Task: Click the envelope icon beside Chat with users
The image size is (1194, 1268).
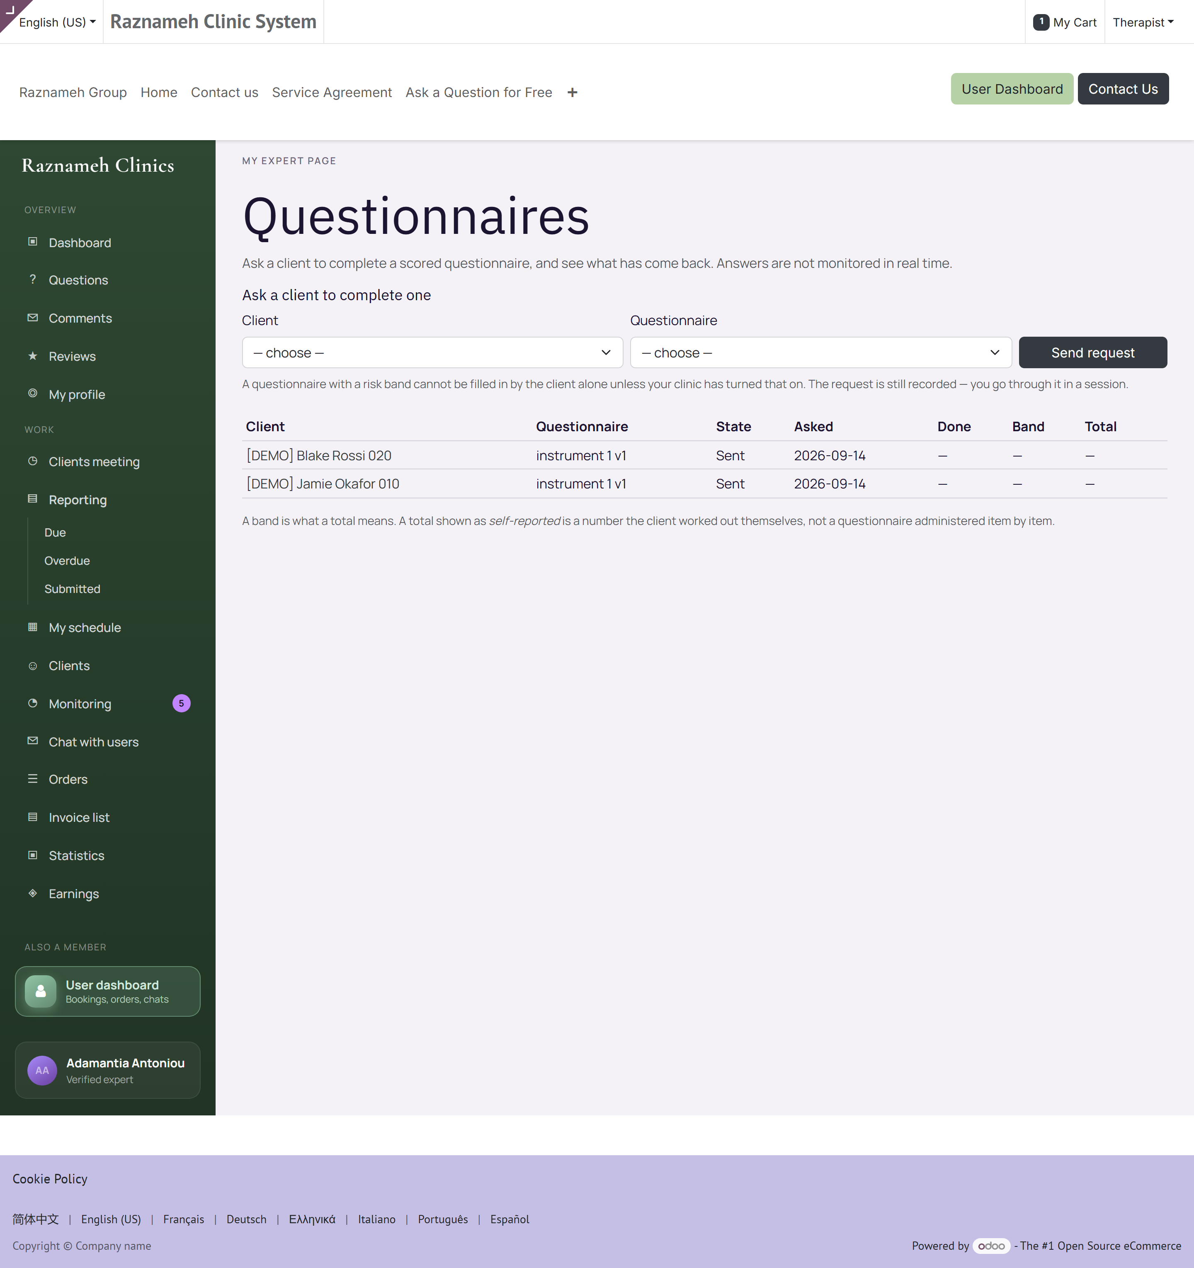Action: [32, 741]
